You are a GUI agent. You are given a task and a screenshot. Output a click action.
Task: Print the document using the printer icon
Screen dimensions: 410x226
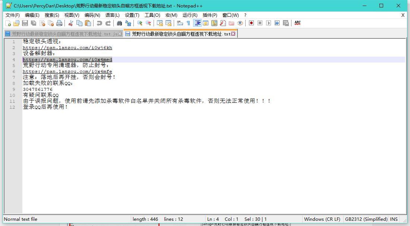[60, 23]
